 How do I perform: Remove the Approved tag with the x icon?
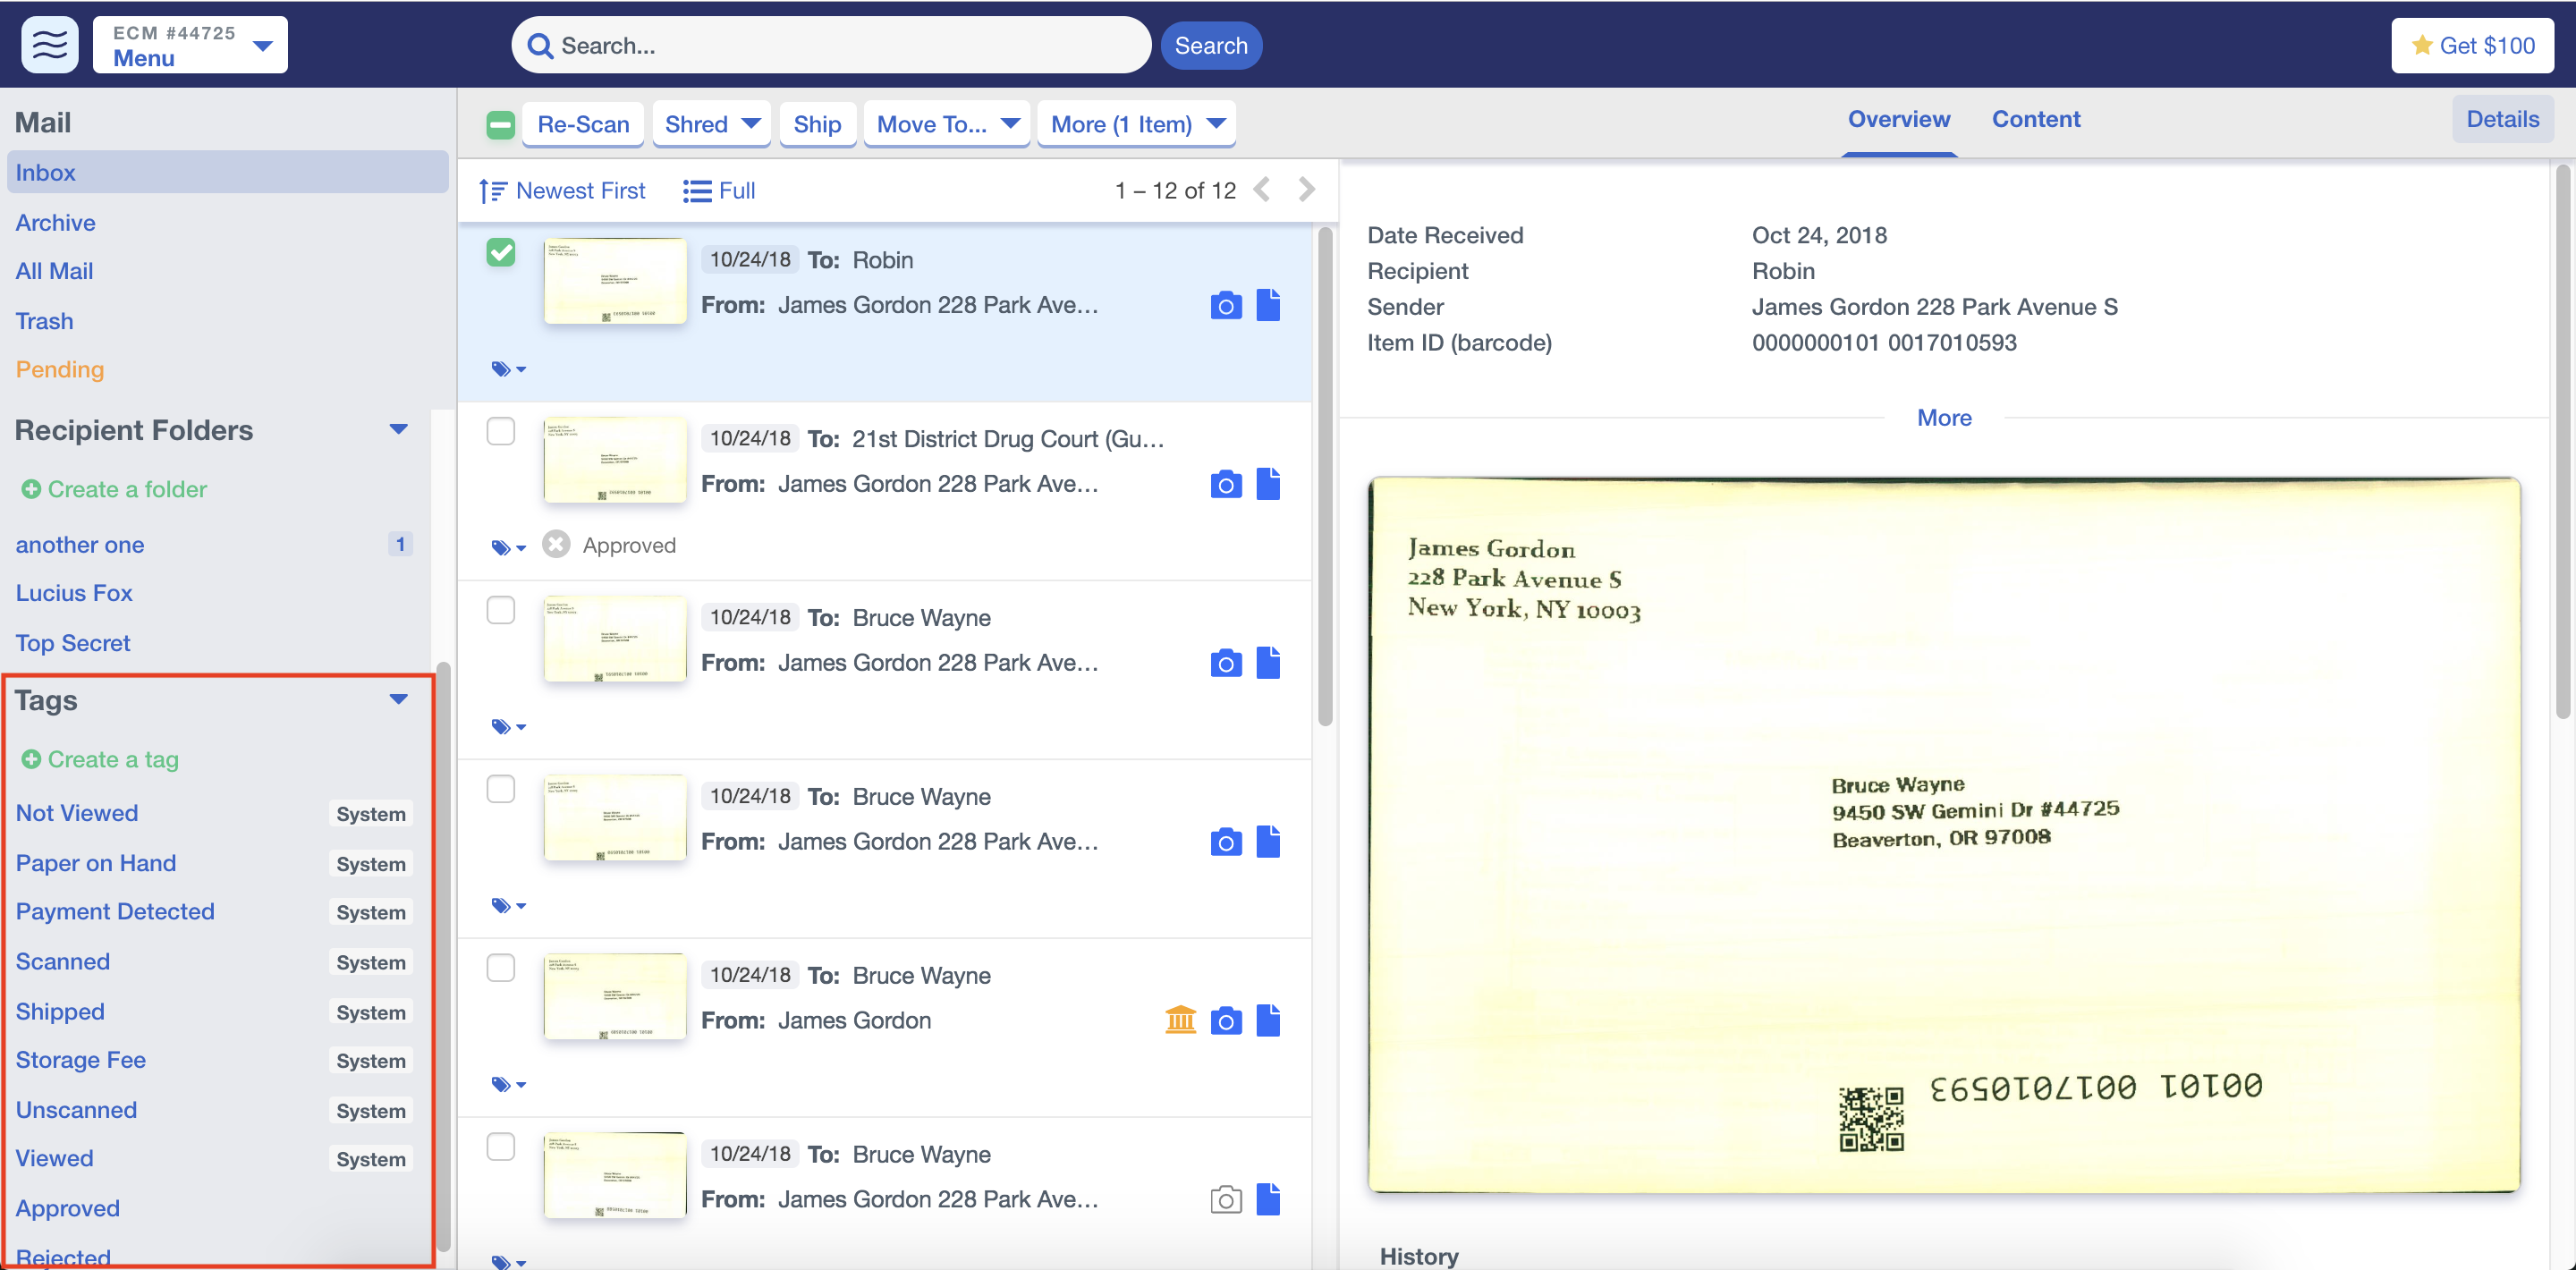(x=556, y=544)
